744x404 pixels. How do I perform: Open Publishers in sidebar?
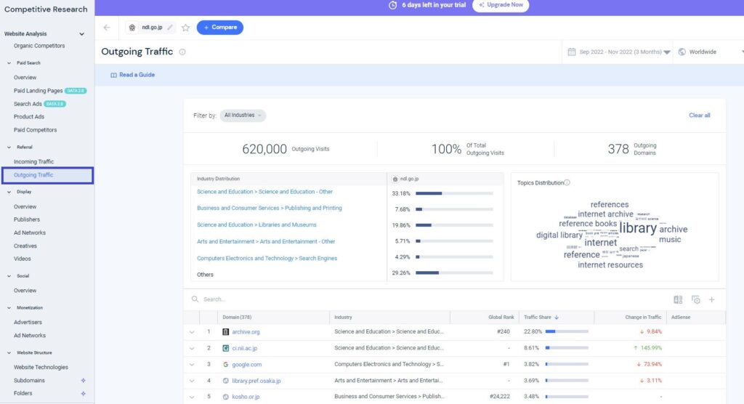tap(27, 220)
